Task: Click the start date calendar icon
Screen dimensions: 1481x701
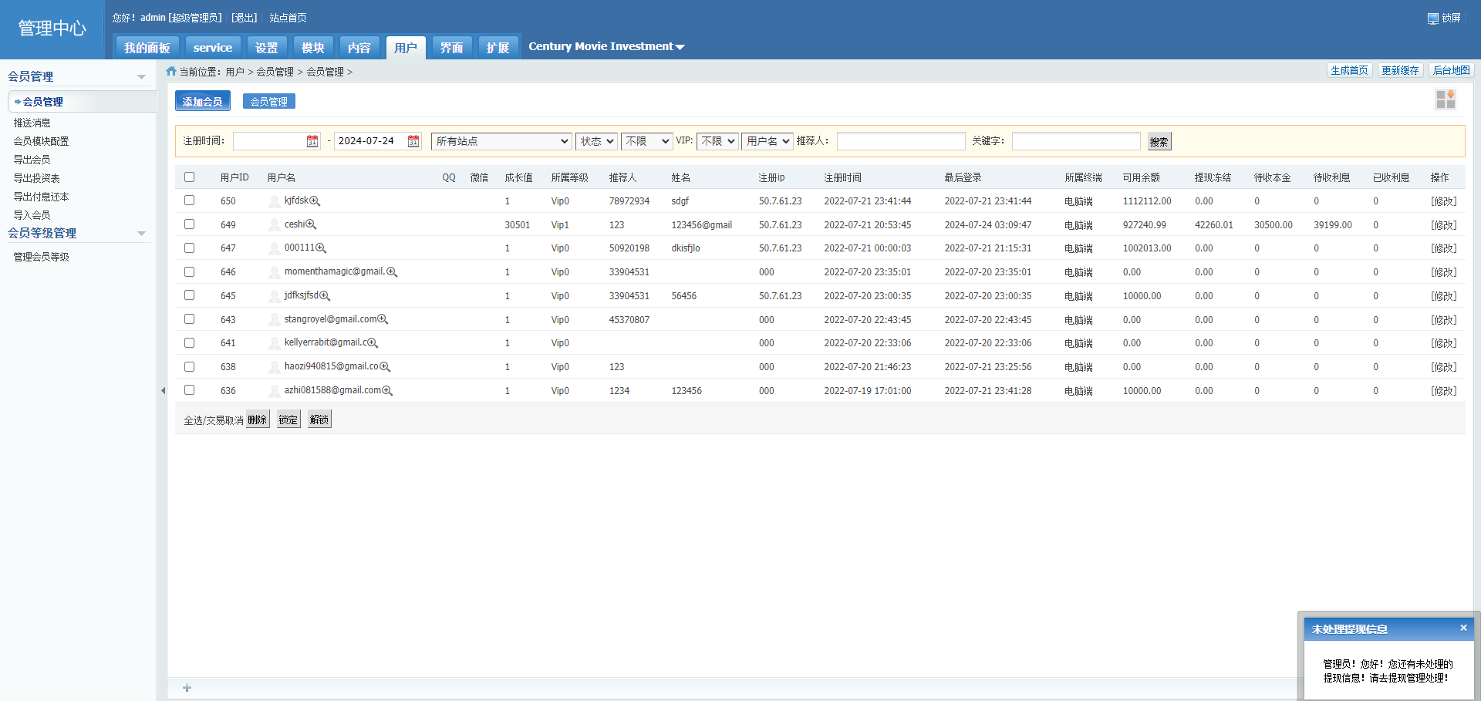Action: point(312,141)
